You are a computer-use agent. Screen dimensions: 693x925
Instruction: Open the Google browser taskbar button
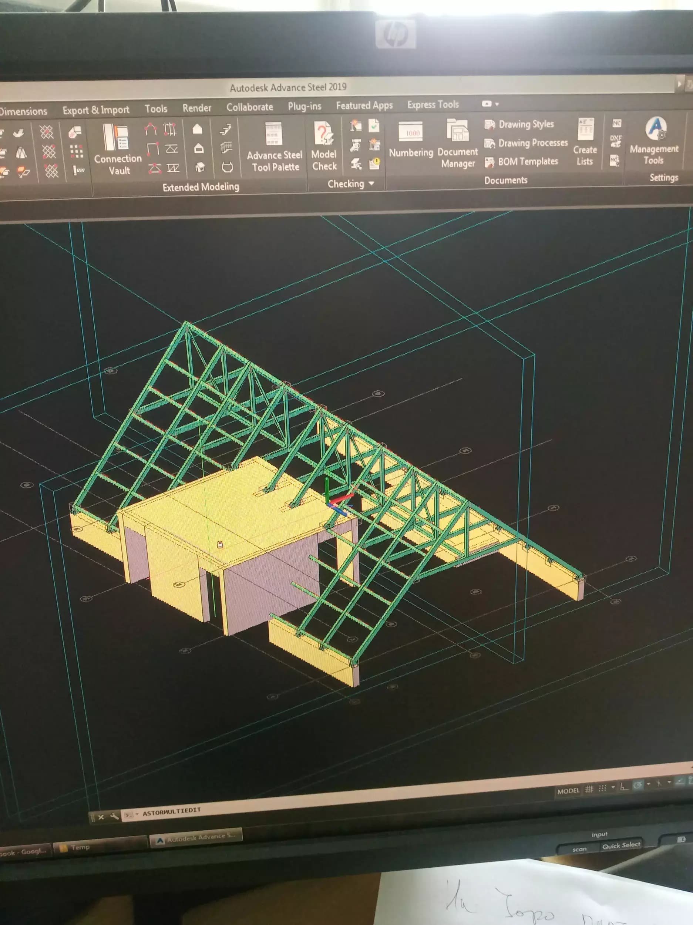coord(25,851)
